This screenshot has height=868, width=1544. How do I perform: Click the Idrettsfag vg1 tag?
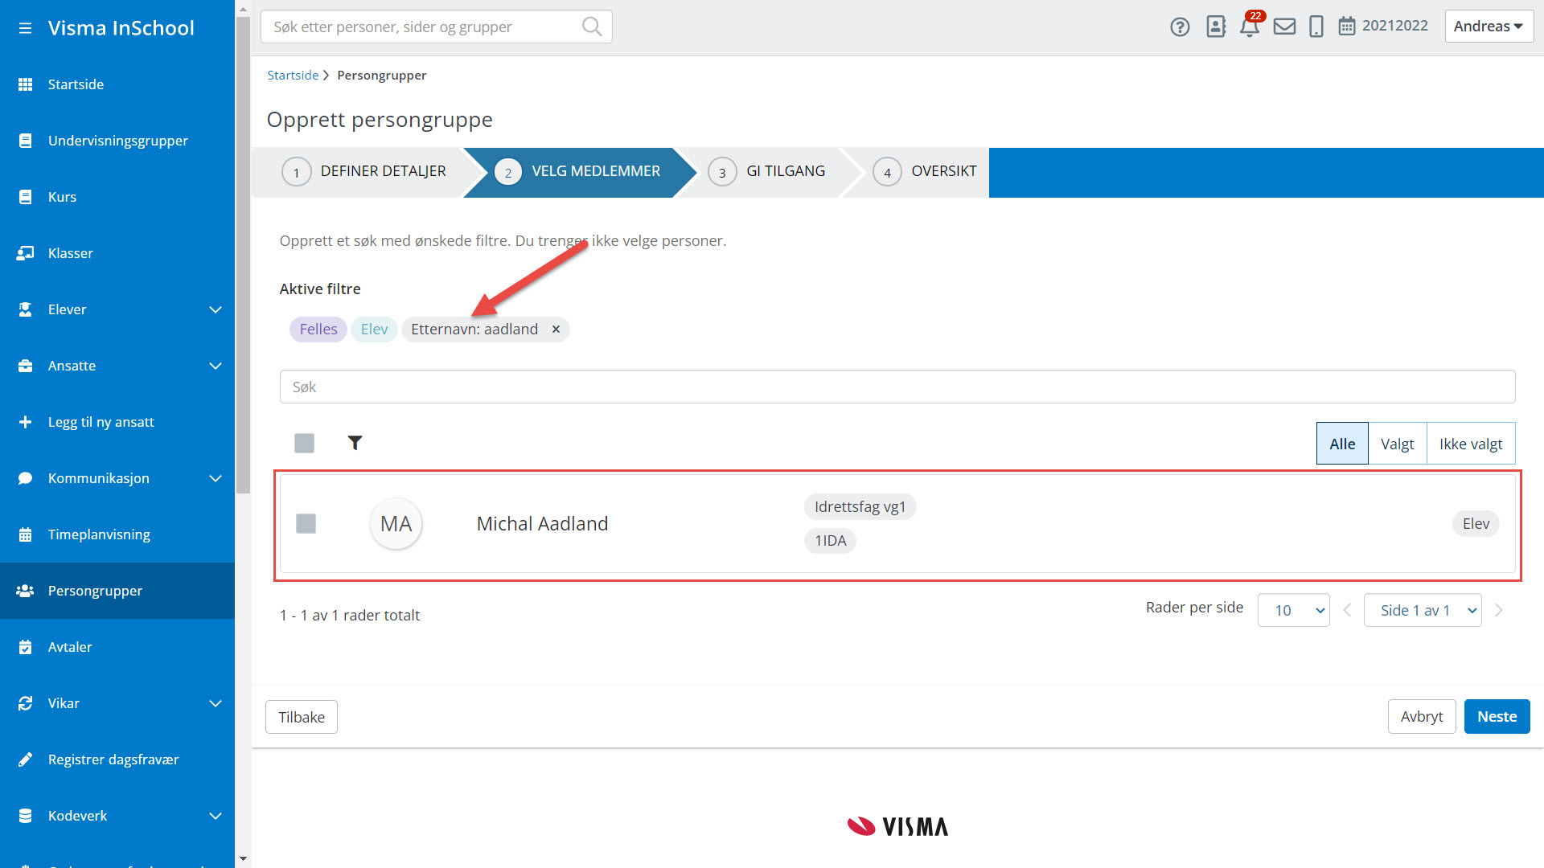[x=860, y=507]
